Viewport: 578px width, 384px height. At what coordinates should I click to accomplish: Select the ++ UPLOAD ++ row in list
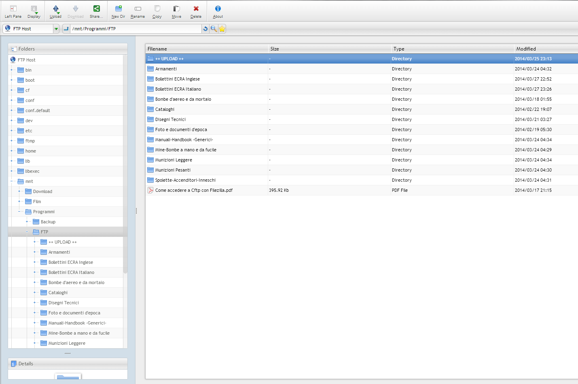(362, 59)
